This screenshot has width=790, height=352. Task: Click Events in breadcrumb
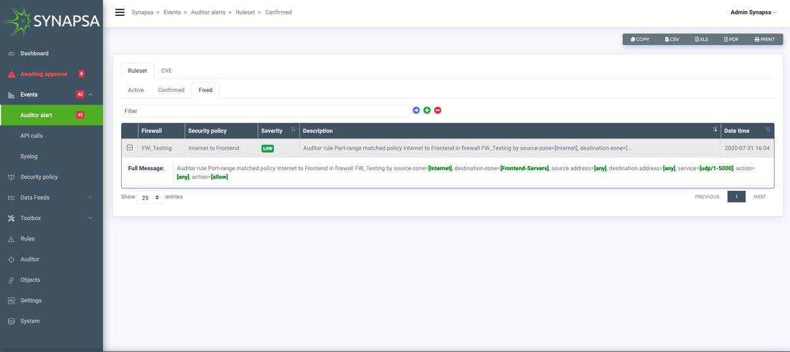172,12
